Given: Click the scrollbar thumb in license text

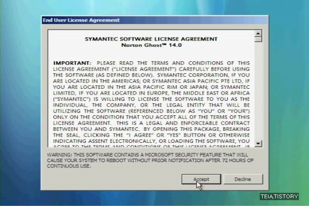Looking at the screenshot, I should (258, 40).
